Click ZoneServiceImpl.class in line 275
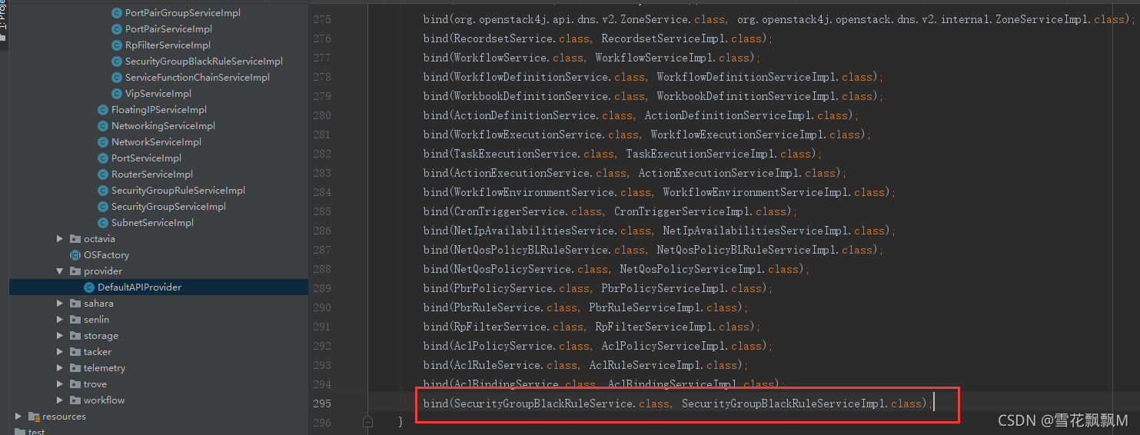 [x=1059, y=19]
